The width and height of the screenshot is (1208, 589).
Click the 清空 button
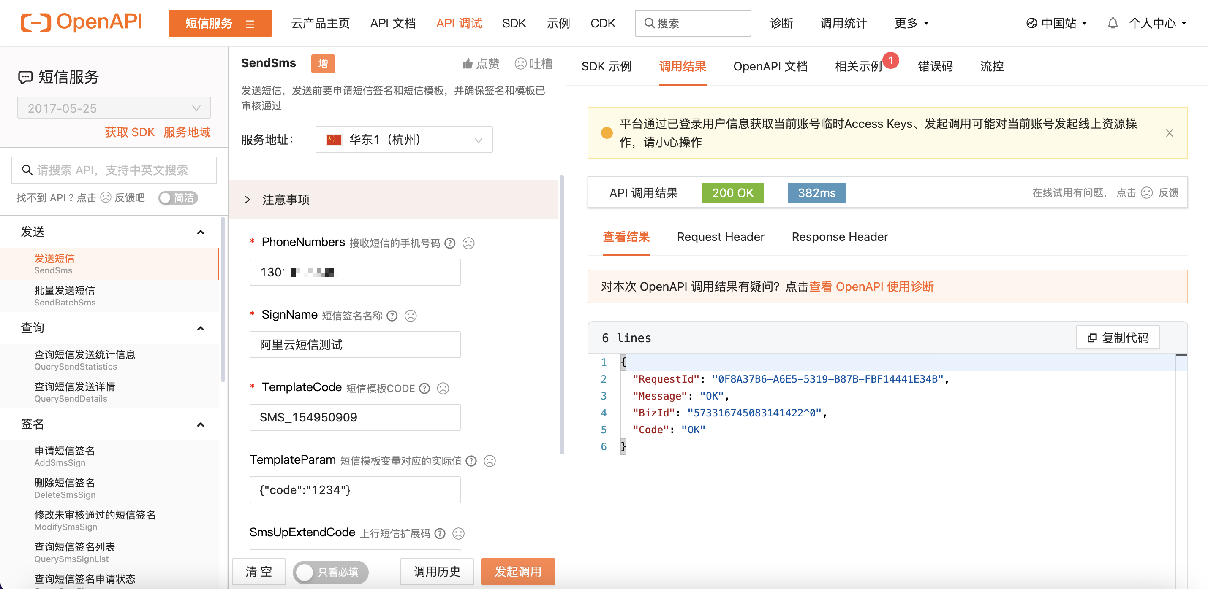pyautogui.click(x=259, y=572)
